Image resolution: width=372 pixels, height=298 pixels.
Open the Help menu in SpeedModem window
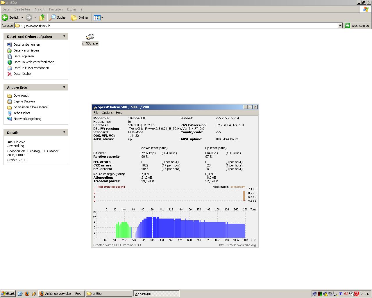[119, 113]
